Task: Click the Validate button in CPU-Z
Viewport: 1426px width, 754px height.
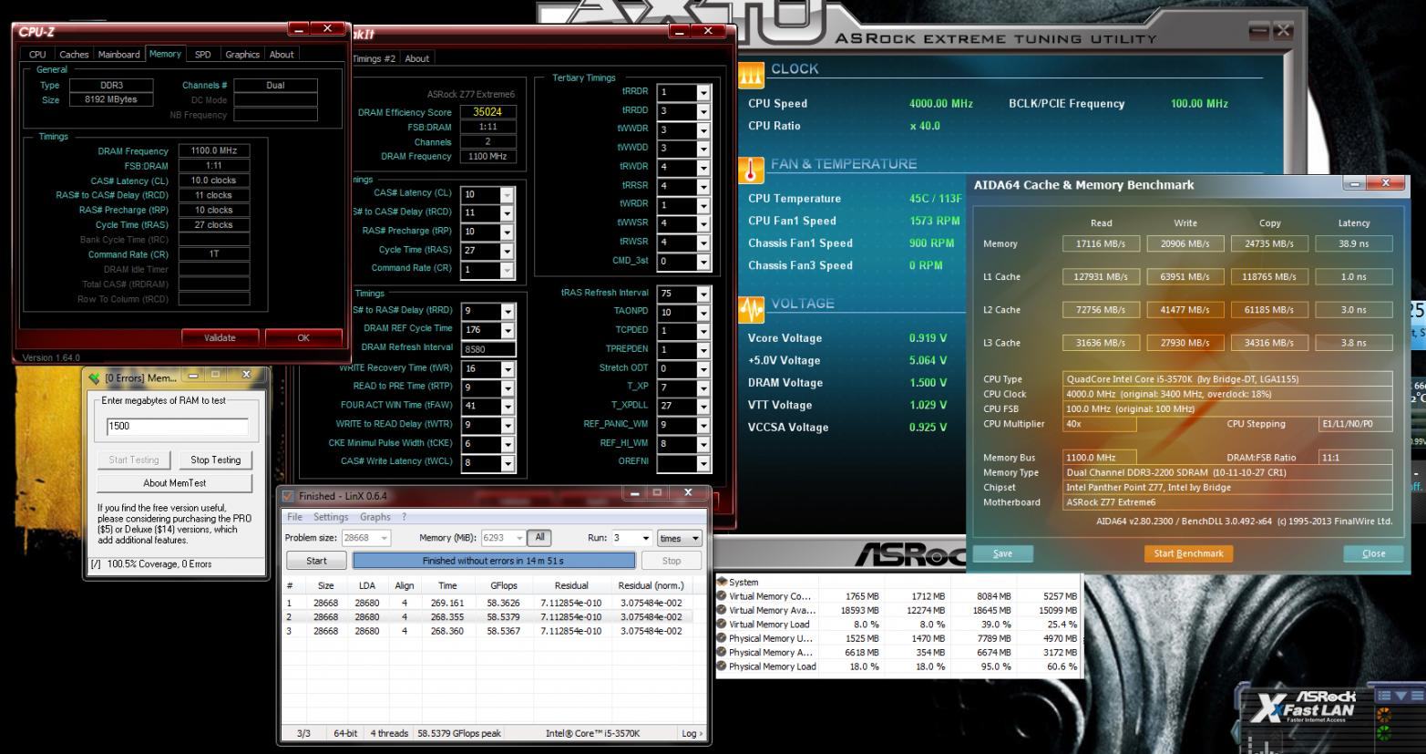Action: tap(220, 337)
